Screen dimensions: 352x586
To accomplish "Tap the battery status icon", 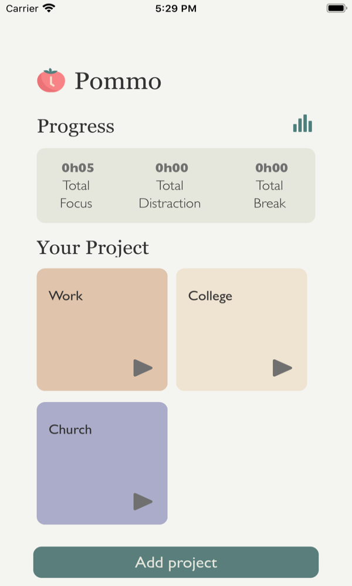I will (x=337, y=8).
